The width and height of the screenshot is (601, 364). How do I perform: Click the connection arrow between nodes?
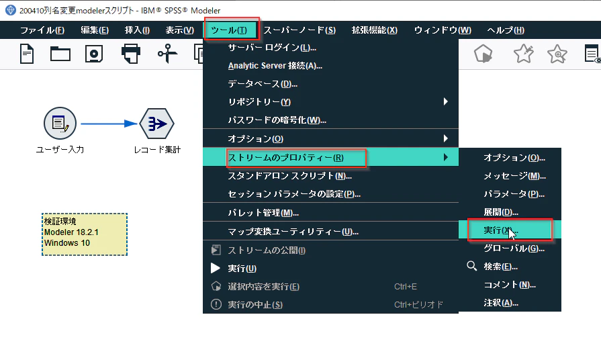[109, 124]
